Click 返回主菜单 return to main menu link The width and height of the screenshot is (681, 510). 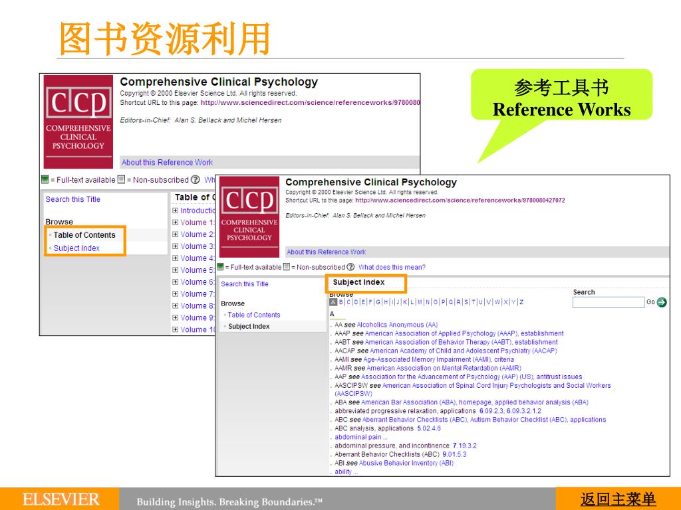(x=618, y=499)
